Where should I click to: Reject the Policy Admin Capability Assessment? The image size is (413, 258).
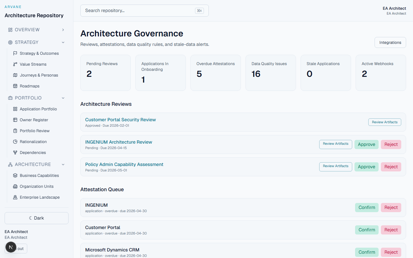point(391,167)
